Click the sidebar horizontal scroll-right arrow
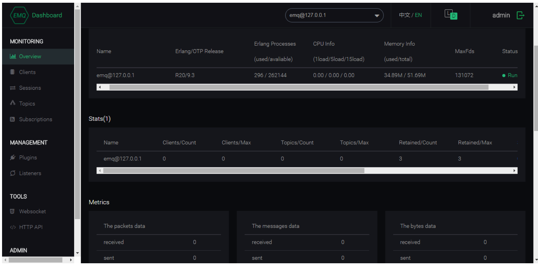Viewport: 538px width, 266px height. point(71,260)
